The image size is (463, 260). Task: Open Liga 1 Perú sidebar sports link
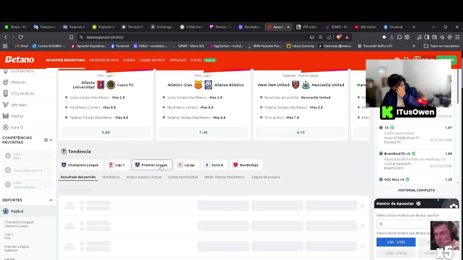click(9, 236)
